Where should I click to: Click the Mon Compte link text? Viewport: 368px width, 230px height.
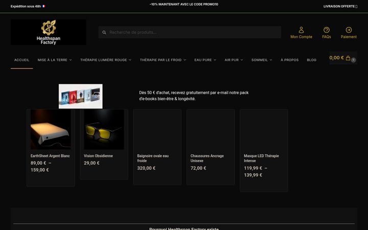301,37
